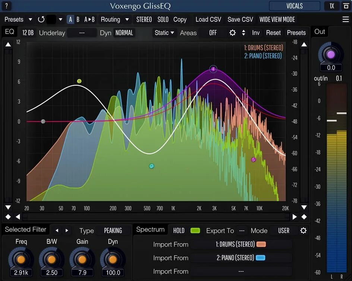Viewport: 352px width, 281px height.
Task: Select next filter arrow
Action: [67, 231]
